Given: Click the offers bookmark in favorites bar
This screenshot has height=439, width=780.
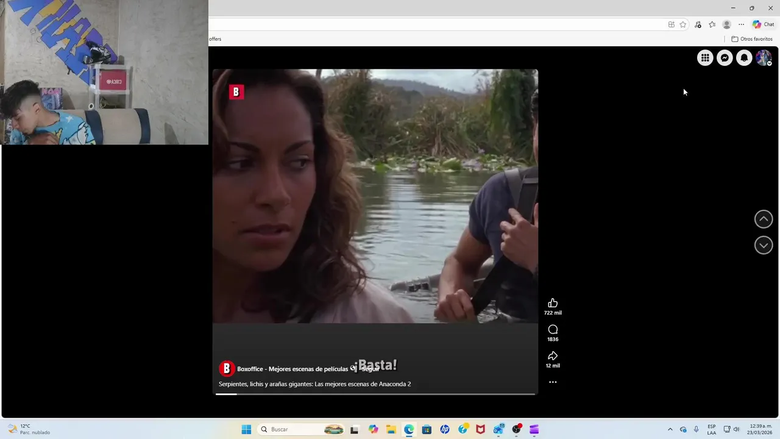Looking at the screenshot, I should click(x=215, y=39).
